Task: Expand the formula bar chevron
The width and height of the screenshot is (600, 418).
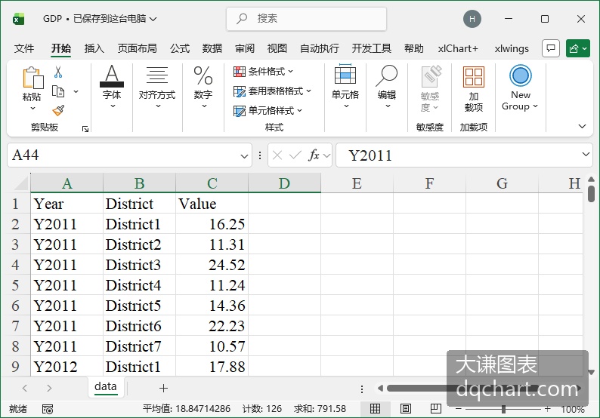Action: [x=586, y=154]
